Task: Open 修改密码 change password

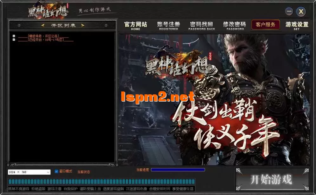Action: 234,26
